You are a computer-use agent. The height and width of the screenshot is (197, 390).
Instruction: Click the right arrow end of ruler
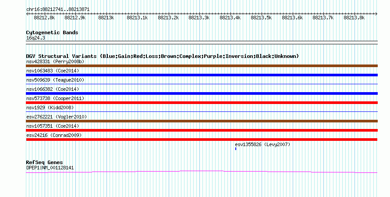pyautogui.click(x=376, y=14)
